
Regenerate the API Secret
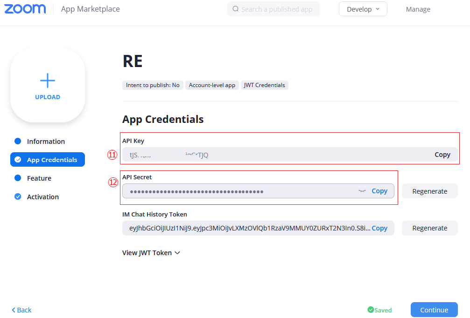tap(429, 191)
